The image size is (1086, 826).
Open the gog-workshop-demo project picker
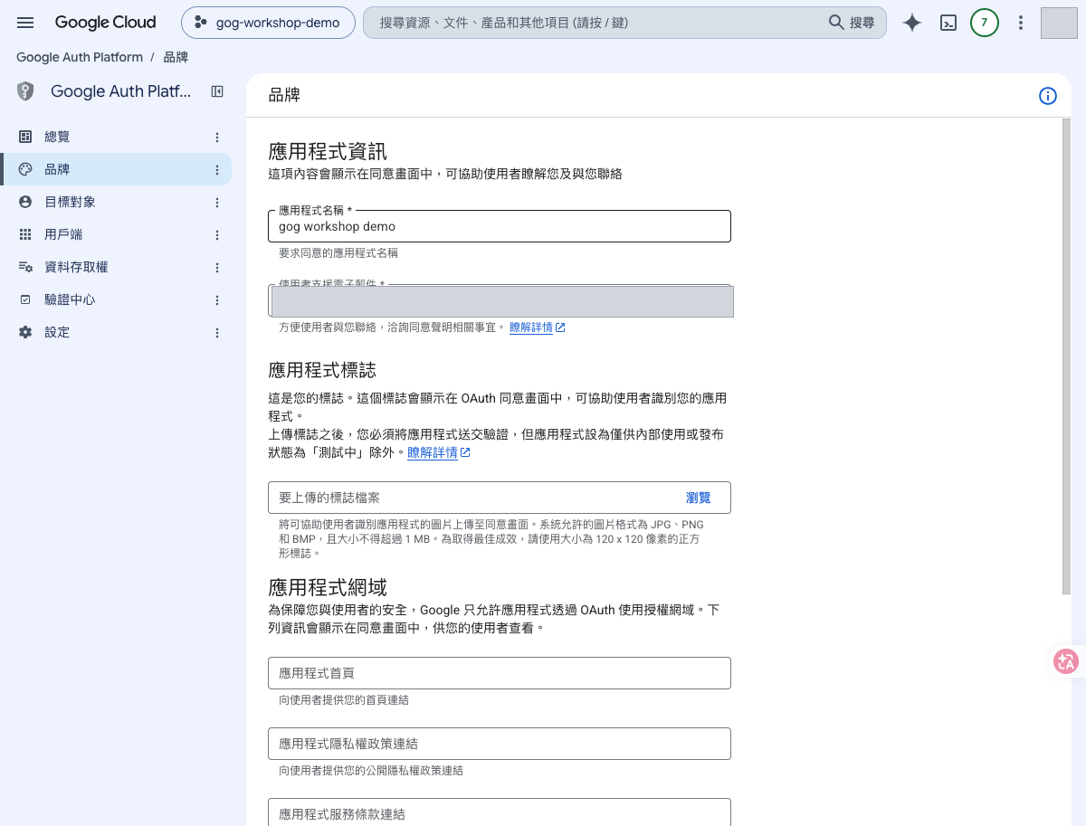coord(267,23)
